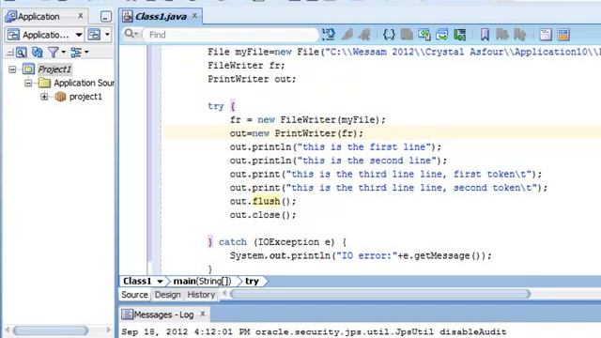Click the editor horizontal scrollbar thumb
Viewport: 601px width, 338px height.
[380, 294]
